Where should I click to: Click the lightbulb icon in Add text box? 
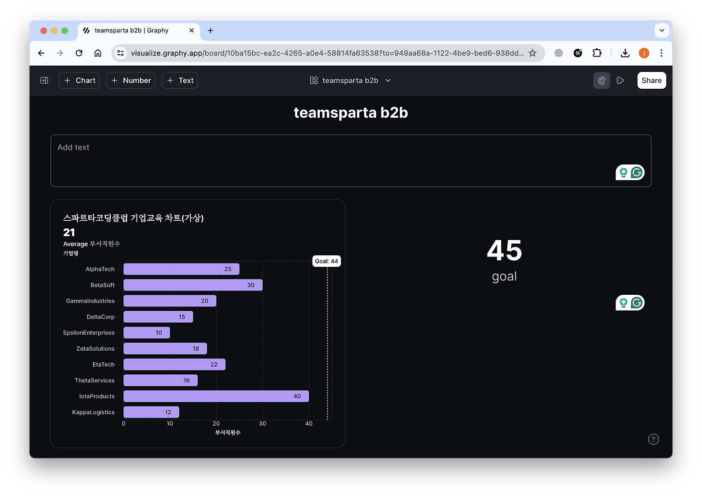pyautogui.click(x=624, y=173)
